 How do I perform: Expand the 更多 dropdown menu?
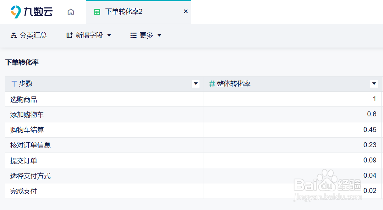click(x=159, y=35)
